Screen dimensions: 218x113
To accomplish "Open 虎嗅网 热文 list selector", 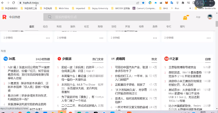I will (154, 59).
